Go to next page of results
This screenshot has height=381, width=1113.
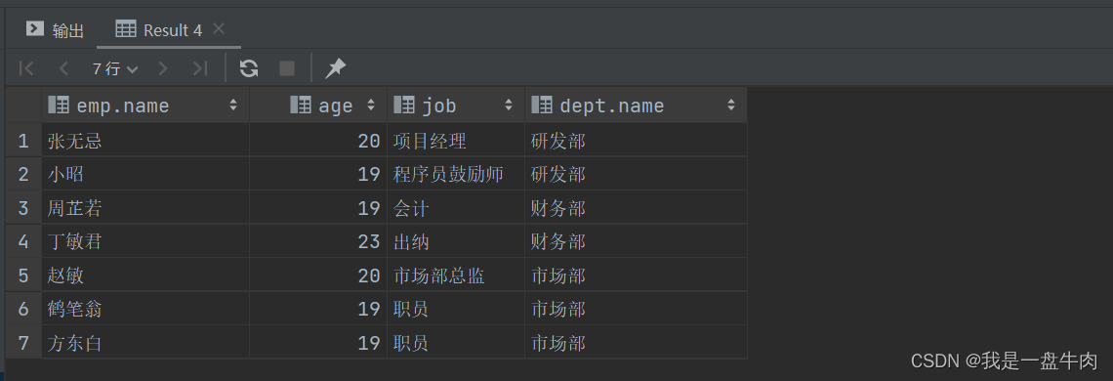[163, 68]
